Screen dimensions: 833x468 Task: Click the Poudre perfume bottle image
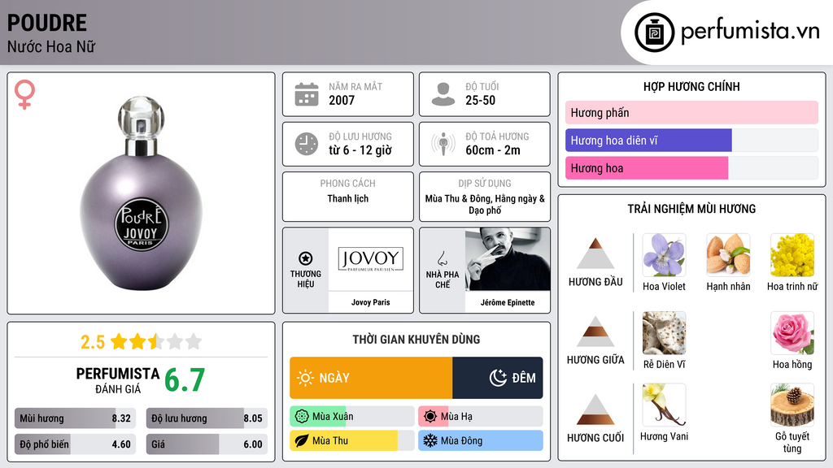[141, 193]
